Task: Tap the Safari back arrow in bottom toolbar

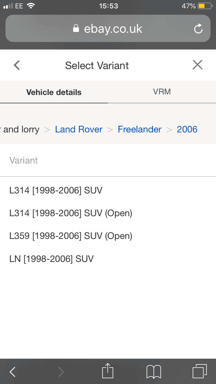Action: 12,372
